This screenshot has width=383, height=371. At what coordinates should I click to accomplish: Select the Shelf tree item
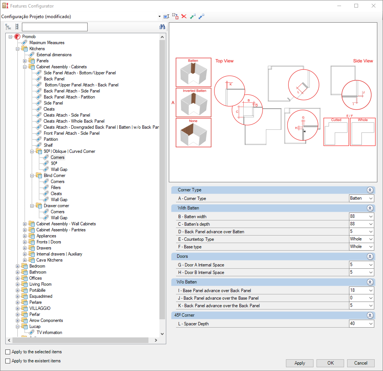[x=48, y=145]
